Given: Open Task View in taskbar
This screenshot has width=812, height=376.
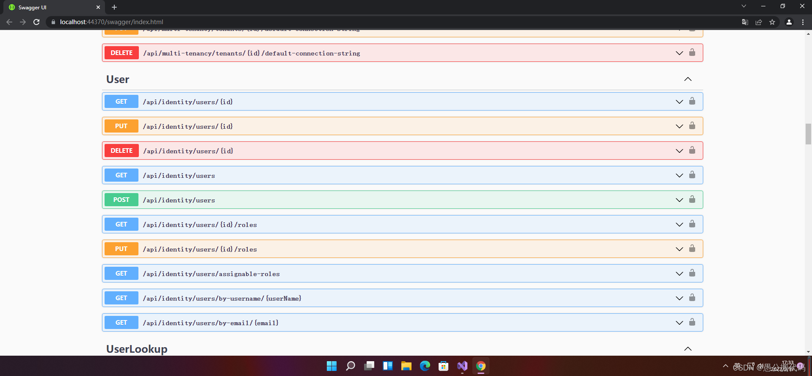Looking at the screenshot, I should pyautogui.click(x=369, y=366).
